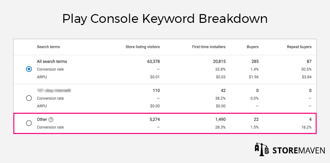Screen dimensions: 330x163
Task: Click the Other row label
Action: coord(42,120)
